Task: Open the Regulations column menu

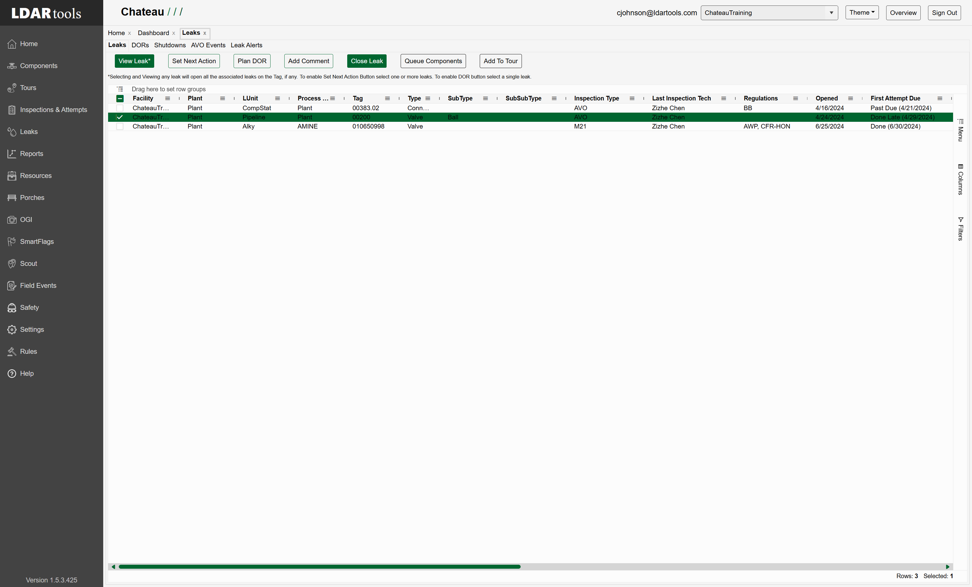Action: (796, 99)
